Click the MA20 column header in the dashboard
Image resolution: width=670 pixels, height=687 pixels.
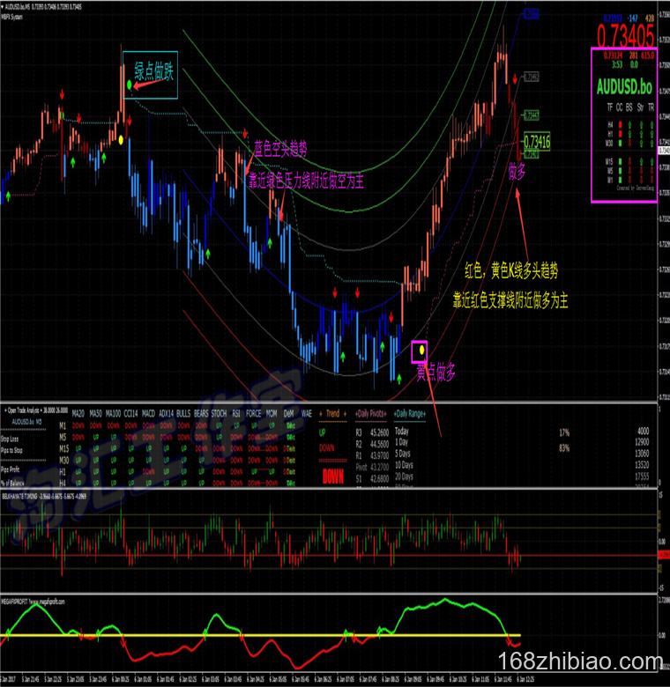[x=78, y=413]
